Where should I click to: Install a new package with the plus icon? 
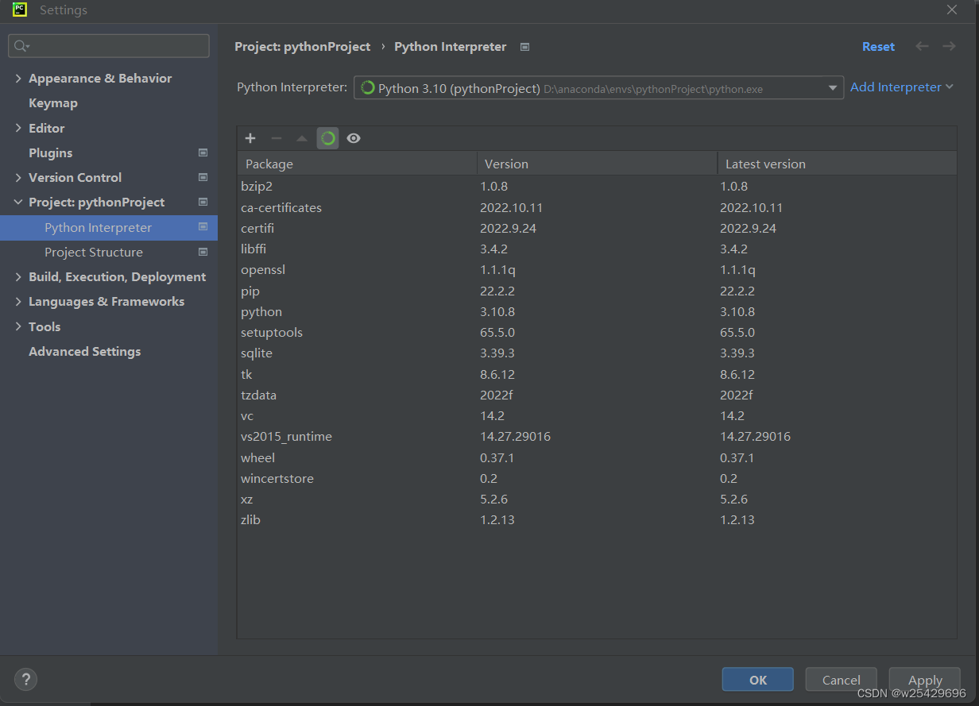[250, 137]
